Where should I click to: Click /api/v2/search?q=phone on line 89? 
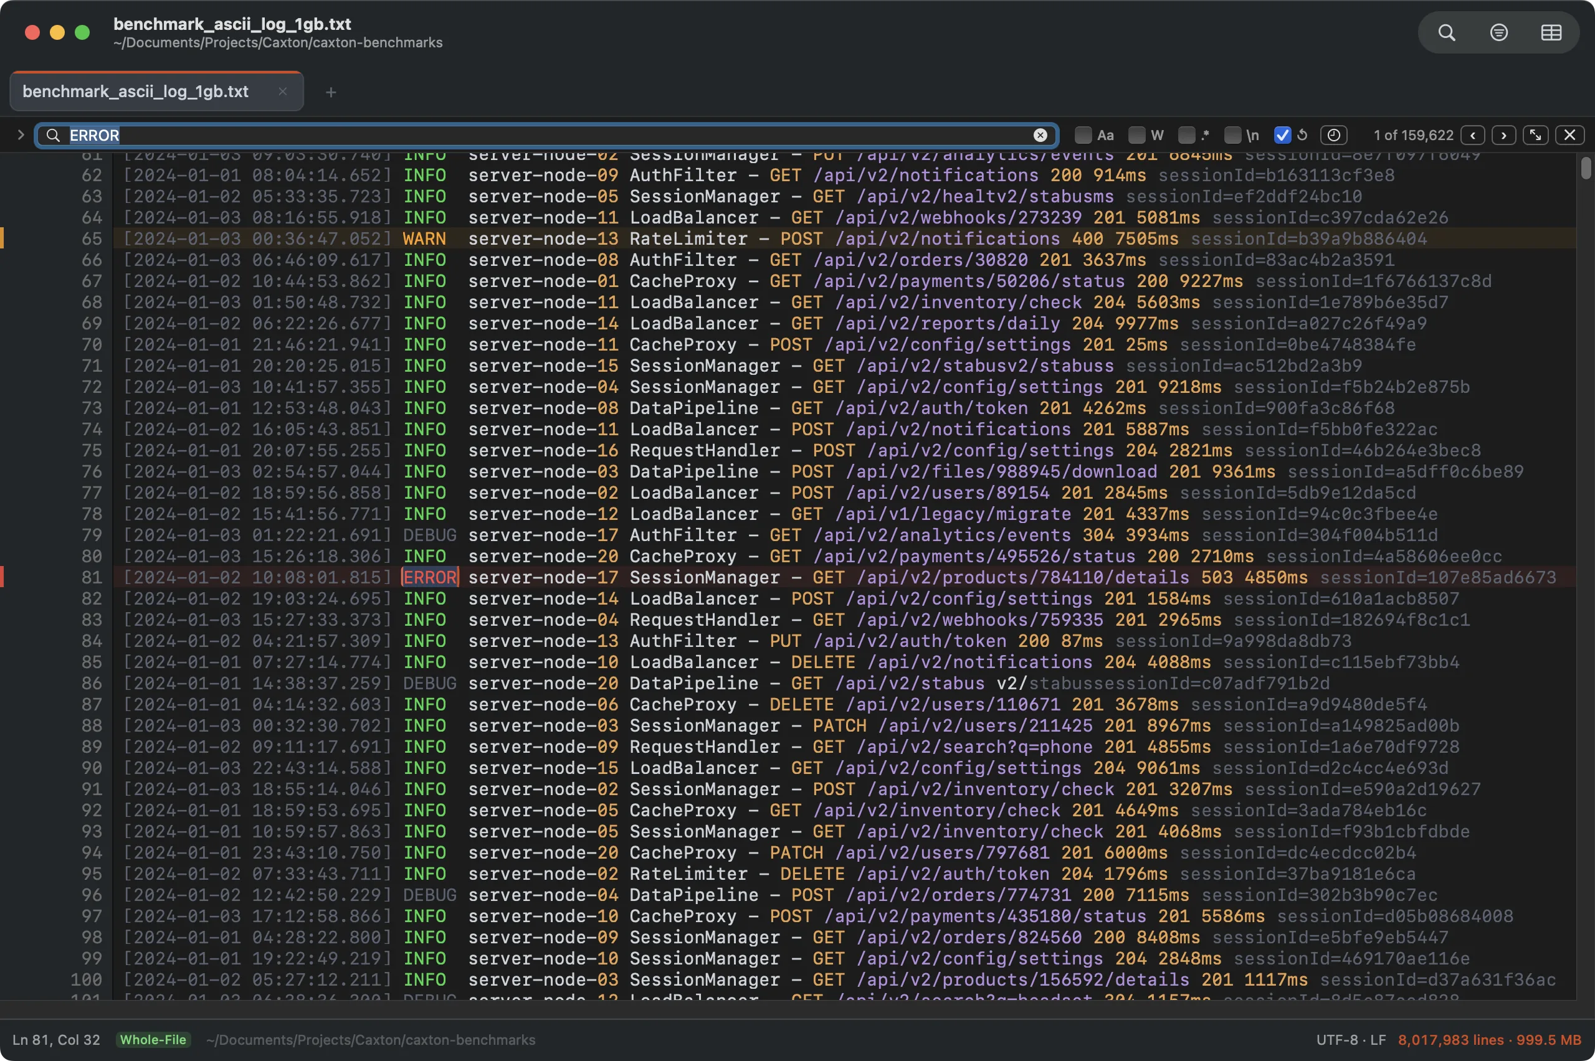point(975,747)
